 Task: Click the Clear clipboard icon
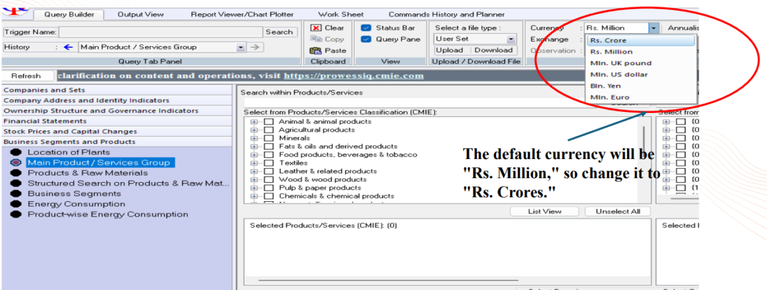click(x=316, y=28)
